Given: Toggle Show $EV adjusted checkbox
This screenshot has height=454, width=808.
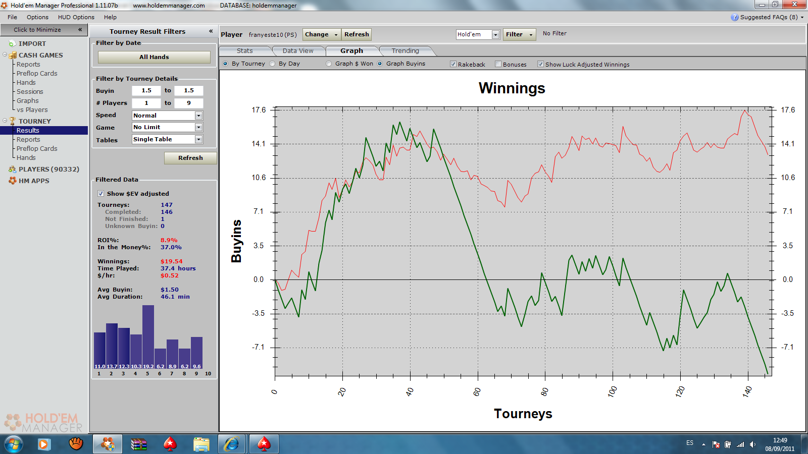Looking at the screenshot, I should pyautogui.click(x=100, y=193).
